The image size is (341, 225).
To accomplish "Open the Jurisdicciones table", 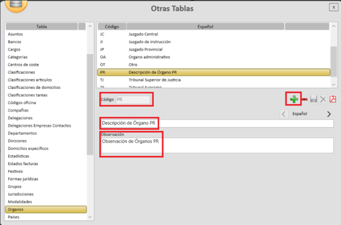I will click(21, 194).
